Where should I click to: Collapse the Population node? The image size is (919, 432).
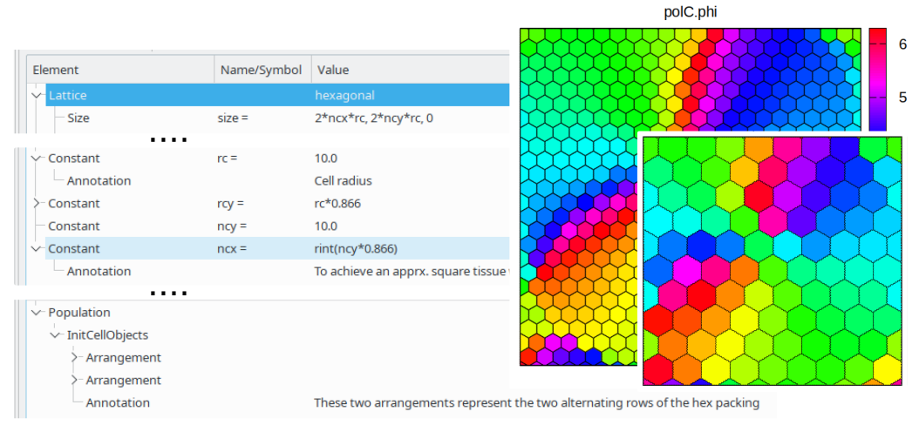(37, 312)
